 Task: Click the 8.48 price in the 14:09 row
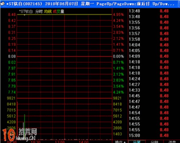[x=164, y=56]
